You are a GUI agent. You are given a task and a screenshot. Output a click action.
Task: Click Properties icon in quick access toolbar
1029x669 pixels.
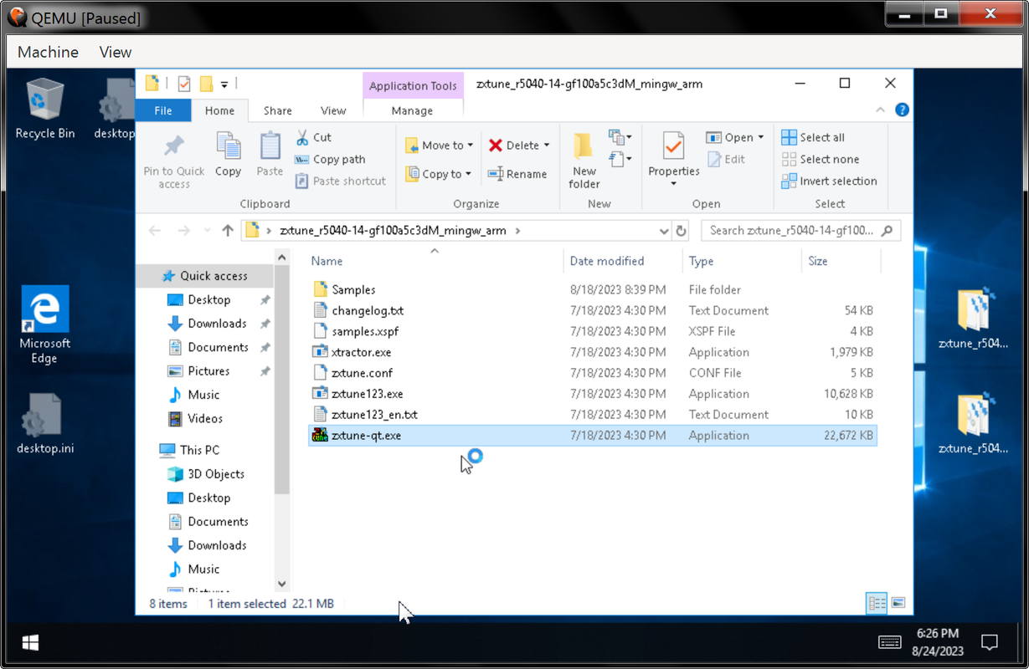tap(184, 84)
